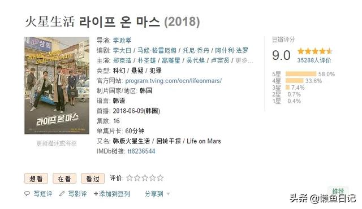Click the Life on Mars poster thumbnail
The width and height of the screenshot is (362, 209).
[x=57, y=85]
